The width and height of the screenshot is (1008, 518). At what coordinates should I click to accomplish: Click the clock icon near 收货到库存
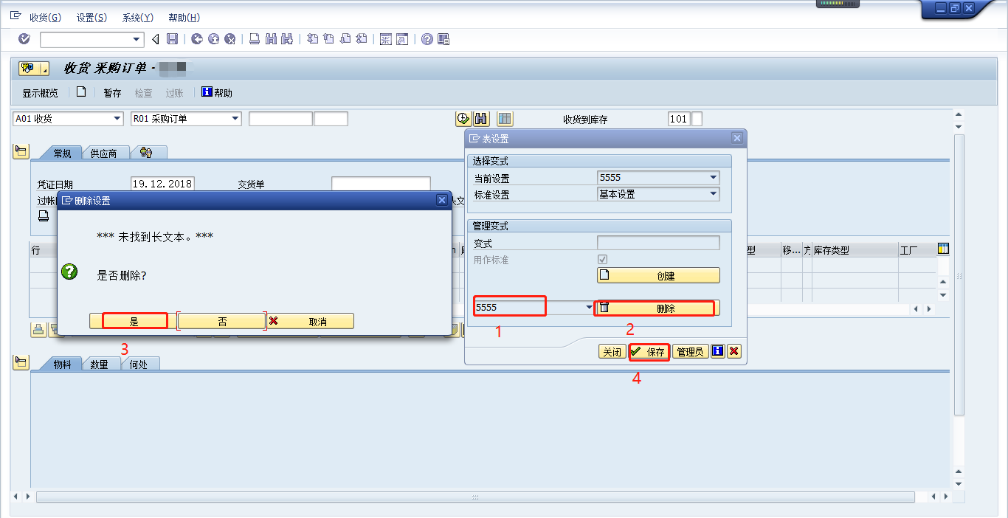point(464,118)
